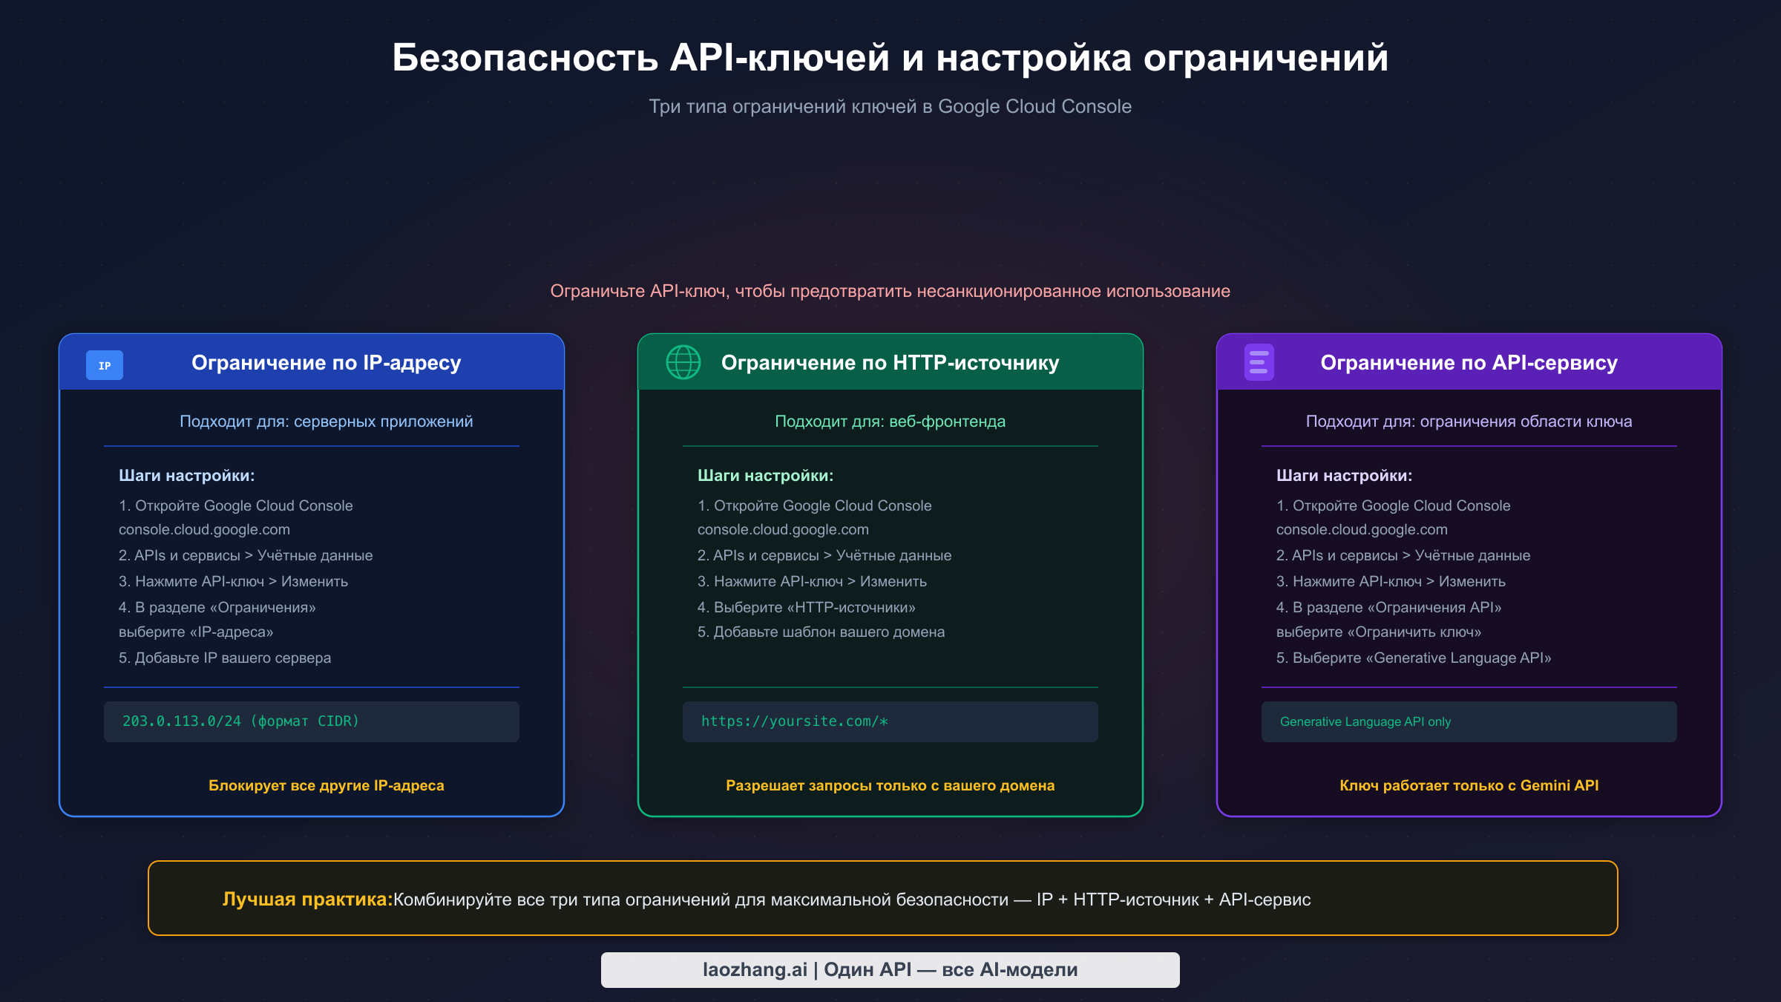Click step "4. Выберите «HTTP-источники»"
1781x1002 pixels.
[807, 606]
